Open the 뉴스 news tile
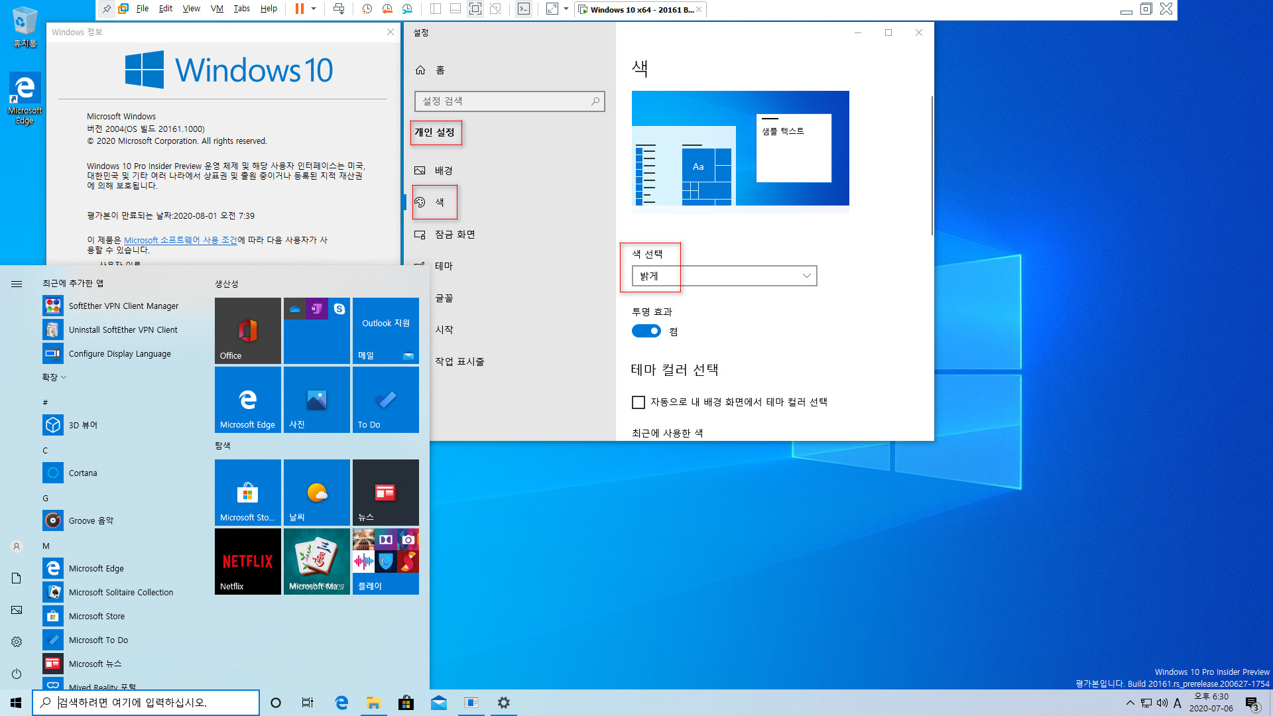The height and width of the screenshot is (716, 1273). (x=386, y=493)
